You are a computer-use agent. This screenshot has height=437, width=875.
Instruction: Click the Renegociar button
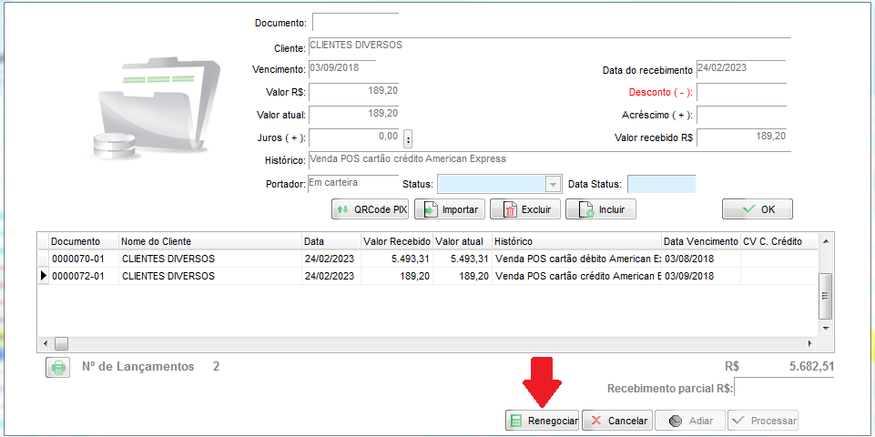click(x=543, y=421)
